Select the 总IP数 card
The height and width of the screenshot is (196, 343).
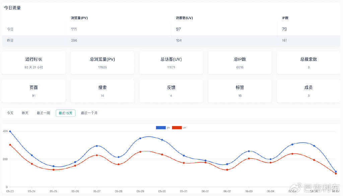pos(240,63)
